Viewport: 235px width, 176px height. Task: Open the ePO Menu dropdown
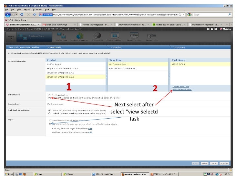[x=11, y=37]
